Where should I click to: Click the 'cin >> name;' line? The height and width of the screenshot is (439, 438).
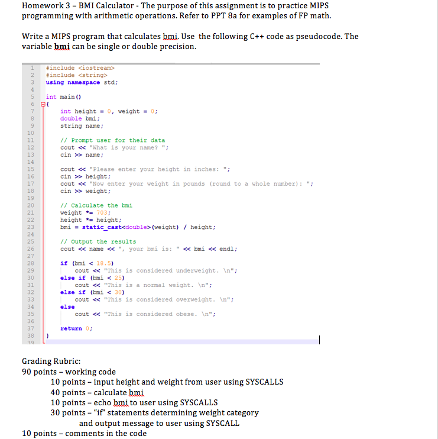point(82,155)
